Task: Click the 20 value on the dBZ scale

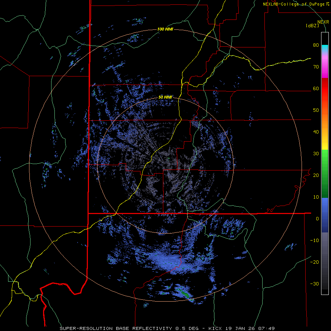Action: pyautogui.click(x=316, y=175)
